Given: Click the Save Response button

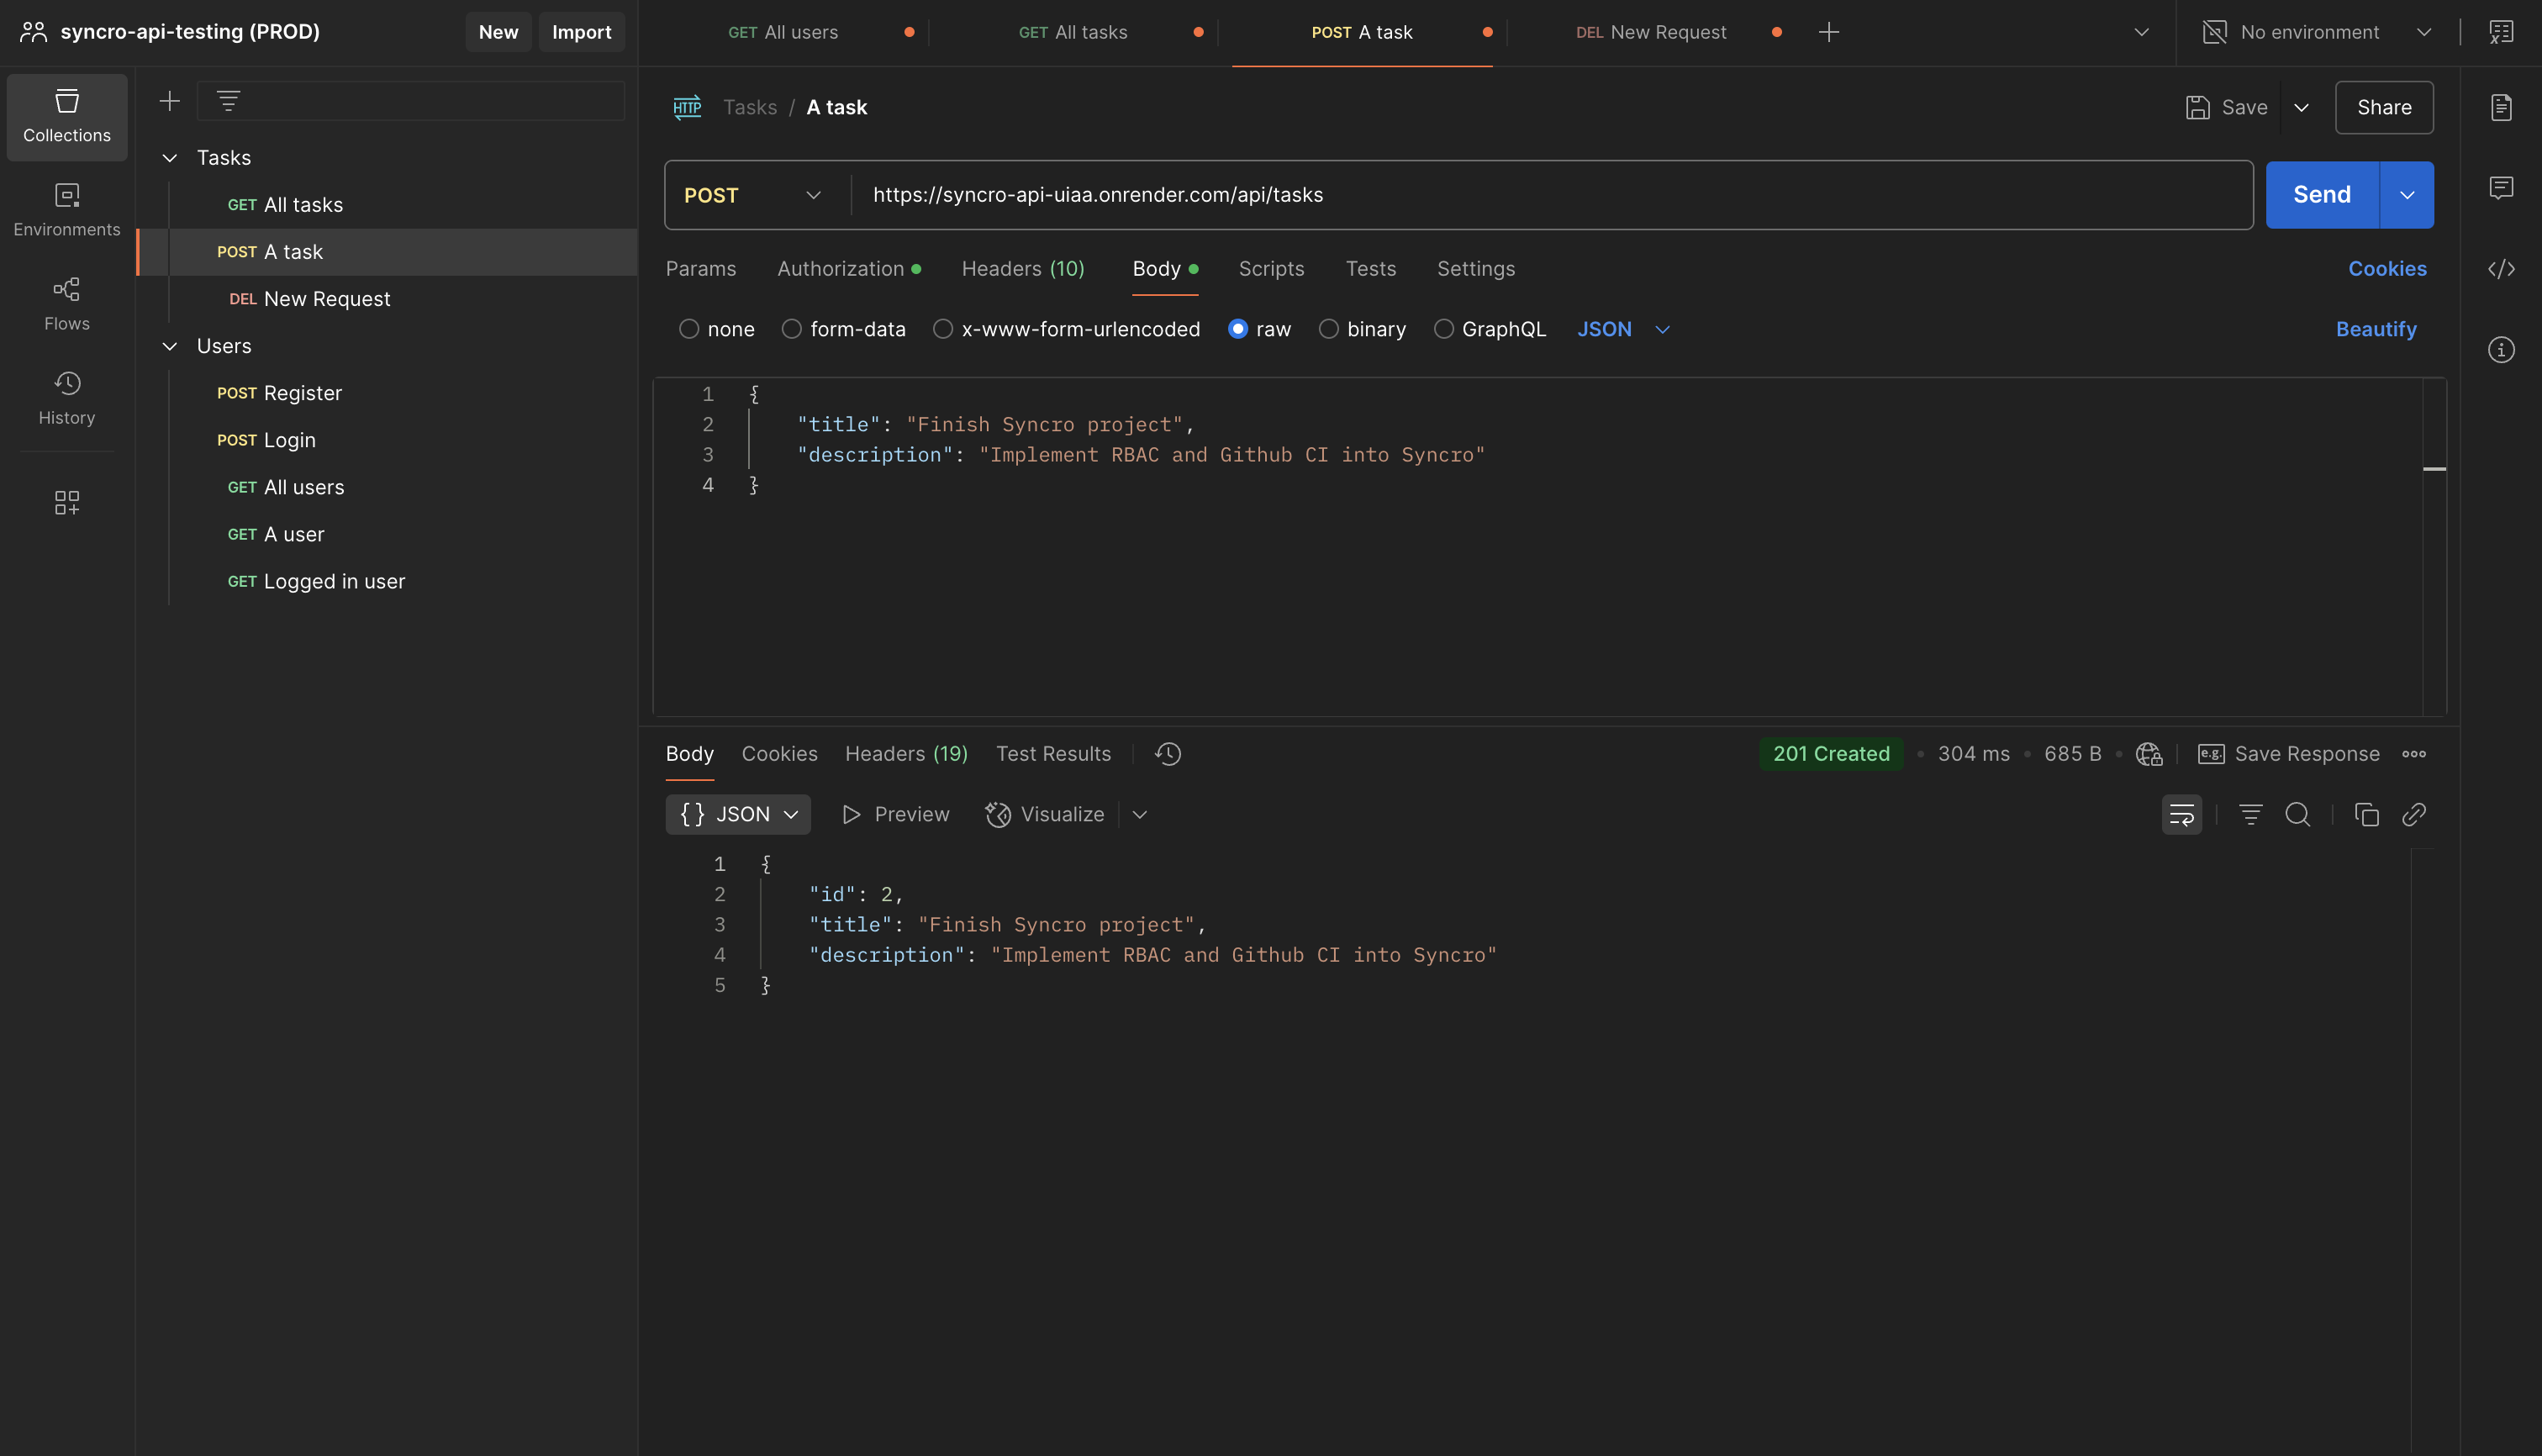Looking at the screenshot, I should 2289,754.
